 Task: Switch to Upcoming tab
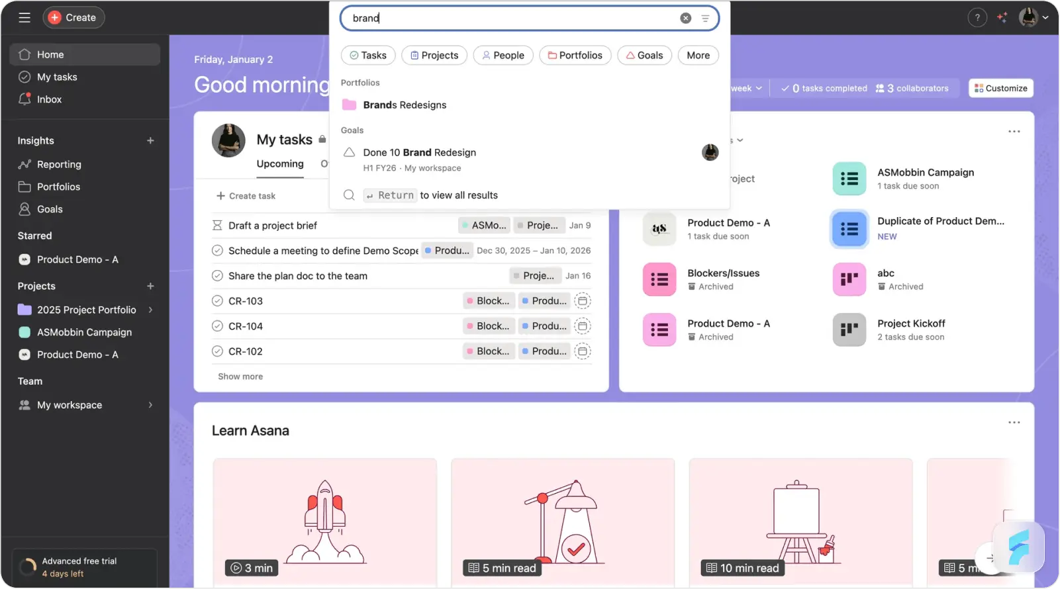(280, 164)
